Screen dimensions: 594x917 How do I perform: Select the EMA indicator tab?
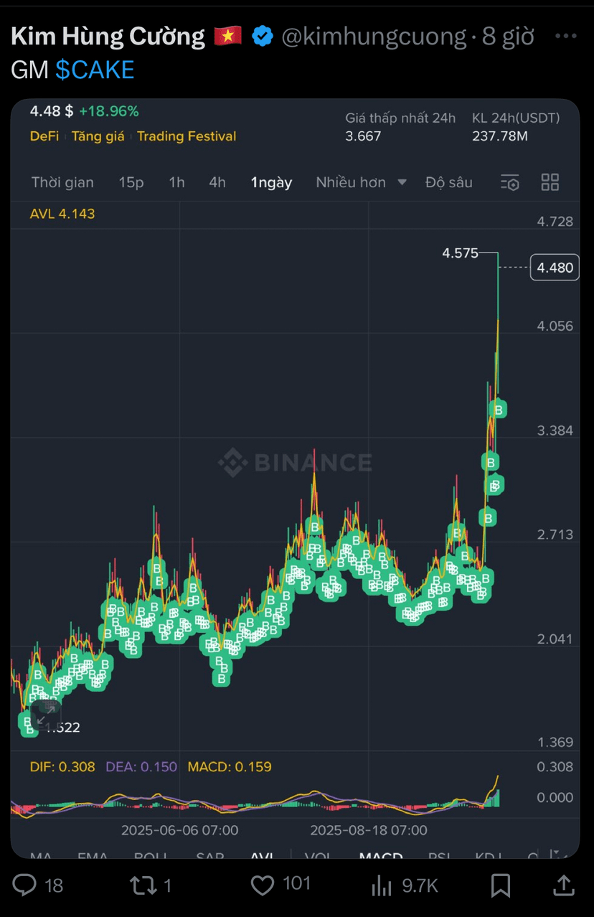pyautogui.click(x=93, y=855)
